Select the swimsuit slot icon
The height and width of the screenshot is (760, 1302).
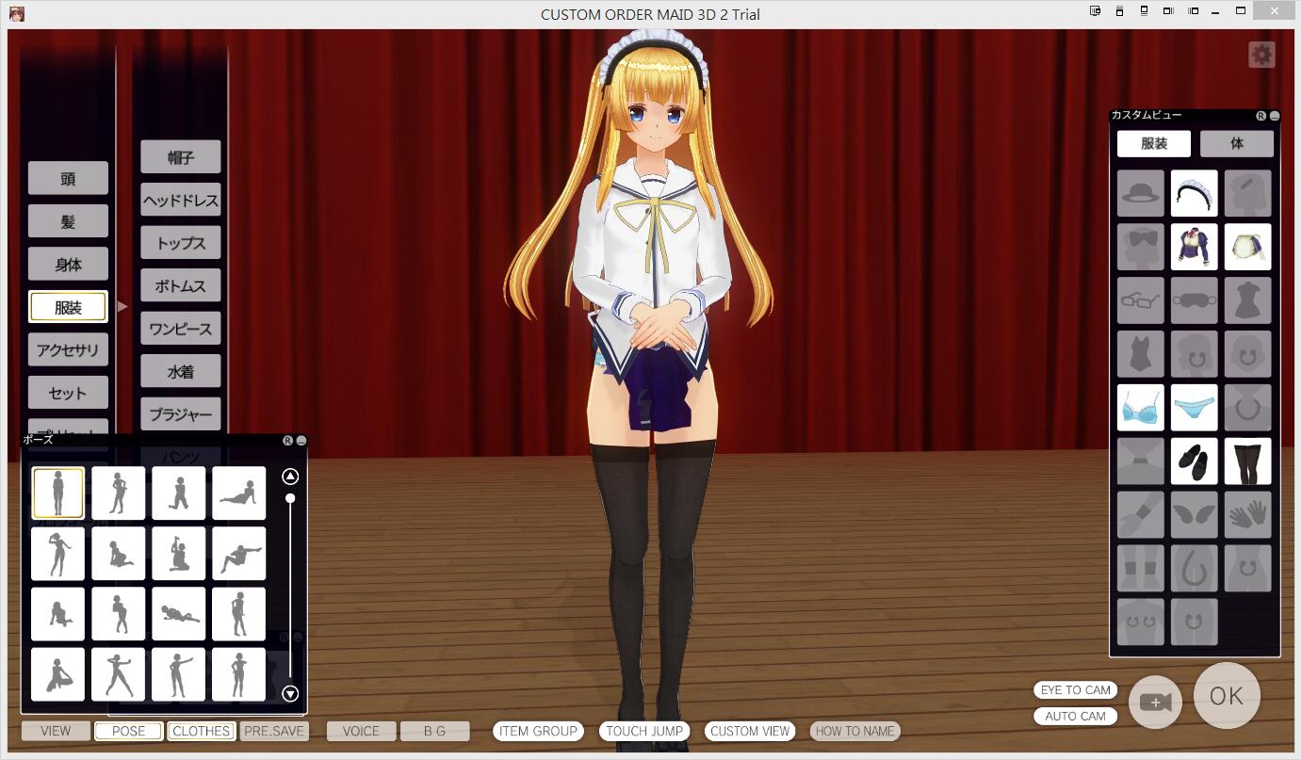(1141, 354)
